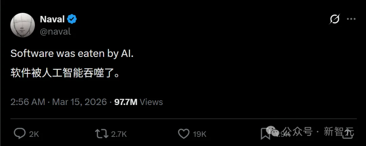Click the Mar 15, 2026 date
Screen dimensions: 366x146
click(80, 102)
